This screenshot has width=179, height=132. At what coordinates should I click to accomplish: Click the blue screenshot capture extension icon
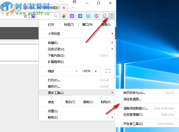pos(88,16)
